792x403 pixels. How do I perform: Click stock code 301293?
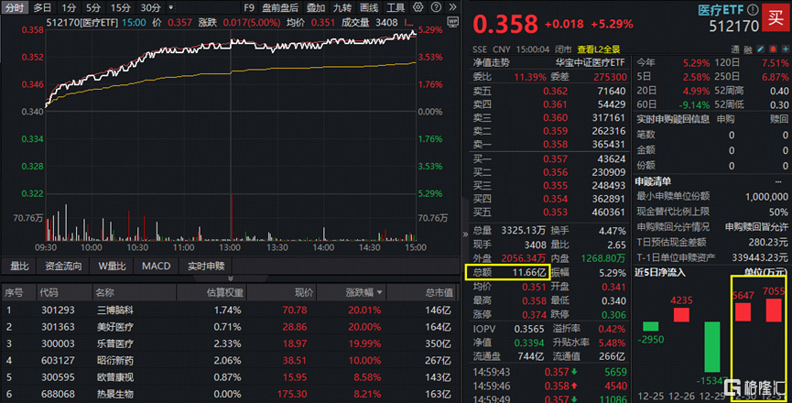[58, 310]
